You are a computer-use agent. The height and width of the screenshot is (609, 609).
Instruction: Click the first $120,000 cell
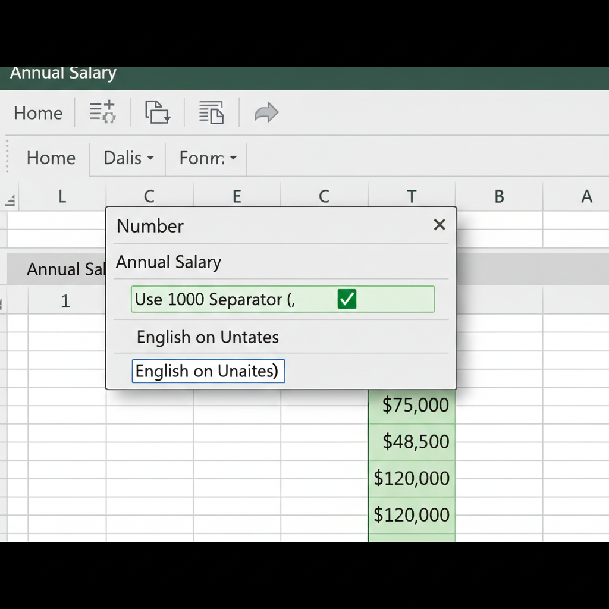tap(412, 478)
